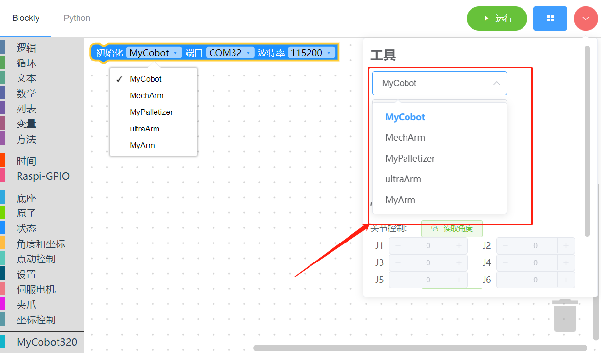601x355 pixels.
Task: Open the COM32 port dropdown on the block
Action: (x=231, y=53)
